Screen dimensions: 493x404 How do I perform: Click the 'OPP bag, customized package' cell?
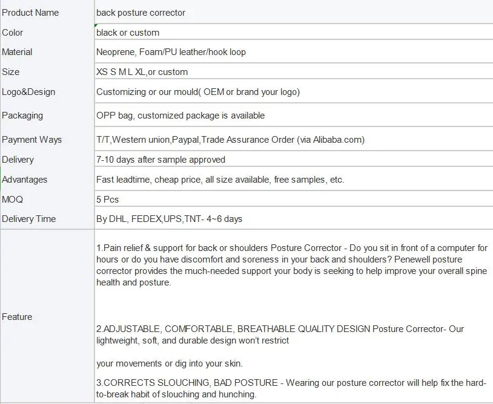180,116
